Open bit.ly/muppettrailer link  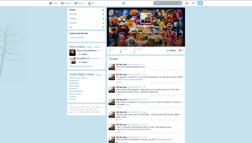pyautogui.click(x=165, y=139)
